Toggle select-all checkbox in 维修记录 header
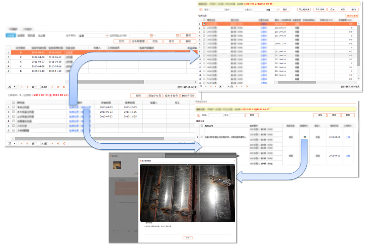Image resolution: width=366 pixels, height=247 pixels. coord(202,126)
